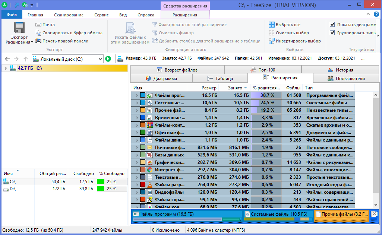Viewport: 382px width, 235px height.
Task: Click Искать файлы с этим расширением icon
Action: coord(130,28)
